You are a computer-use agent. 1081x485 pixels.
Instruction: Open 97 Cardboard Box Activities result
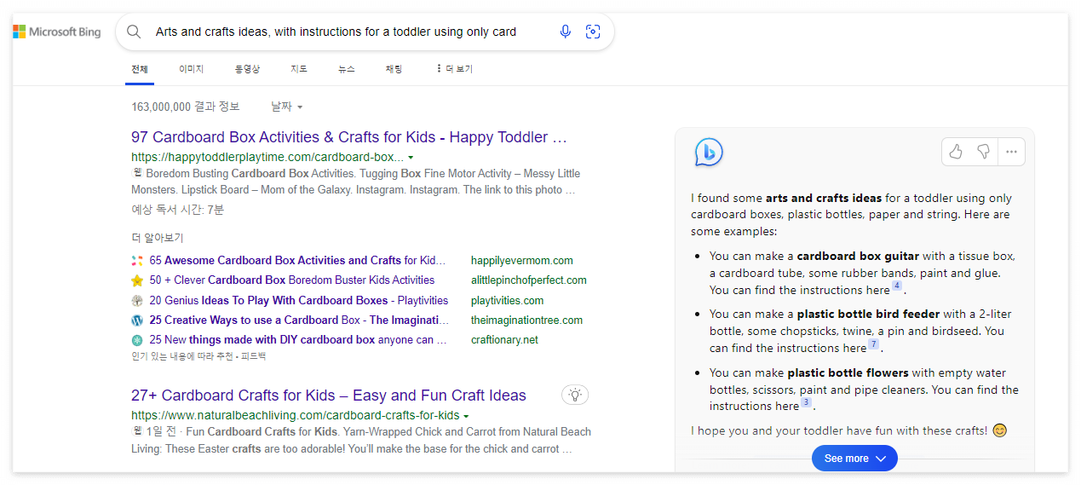tap(349, 137)
